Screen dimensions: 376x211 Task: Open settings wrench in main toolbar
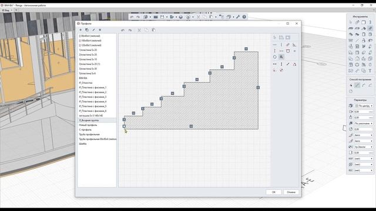tap(238, 17)
